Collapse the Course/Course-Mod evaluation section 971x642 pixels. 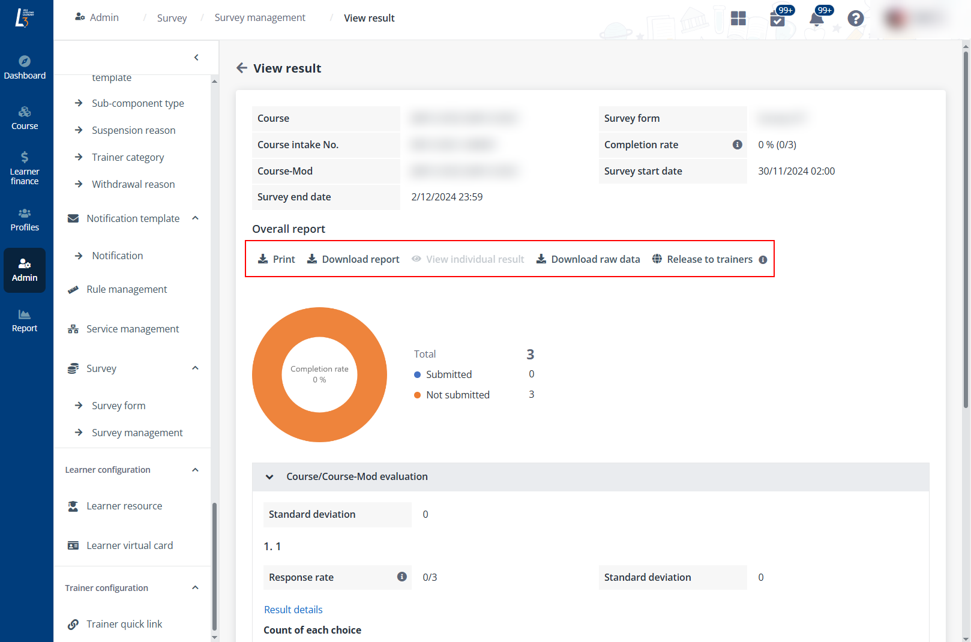[x=269, y=477]
